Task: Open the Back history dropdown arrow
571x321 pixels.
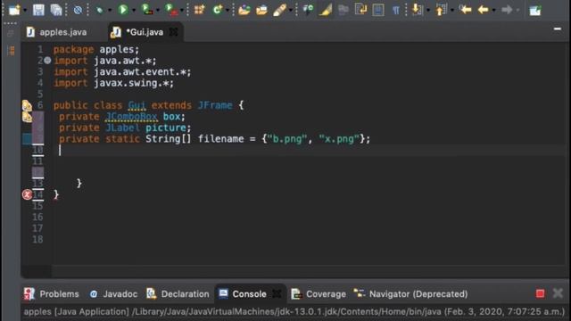Action: coord(493,11)
